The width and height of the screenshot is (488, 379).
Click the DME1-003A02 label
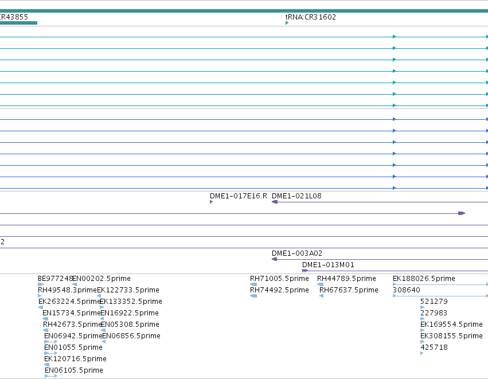(x=297, y=253)
